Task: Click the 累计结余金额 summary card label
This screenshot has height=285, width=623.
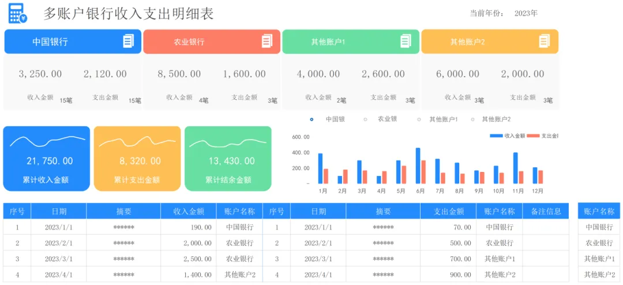Action: point(228,180)
